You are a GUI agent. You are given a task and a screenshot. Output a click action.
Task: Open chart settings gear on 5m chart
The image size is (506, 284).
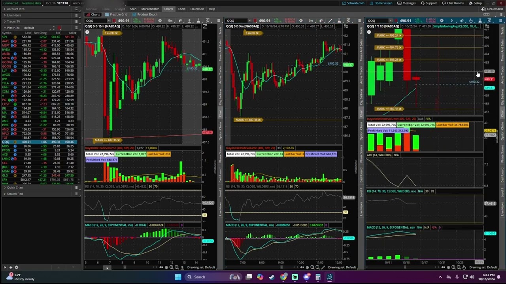[301, 21]
